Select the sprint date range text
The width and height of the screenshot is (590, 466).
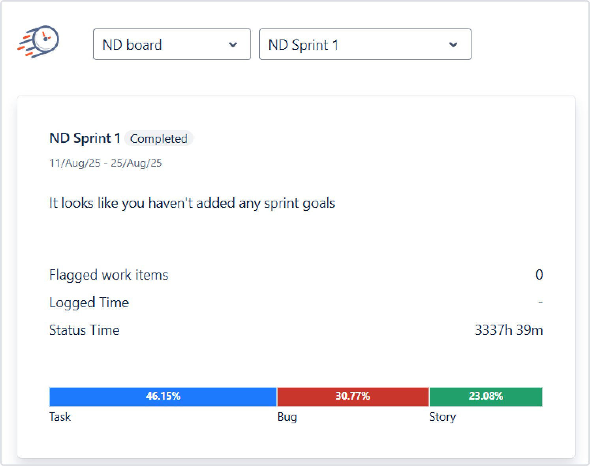pos(105,163)
